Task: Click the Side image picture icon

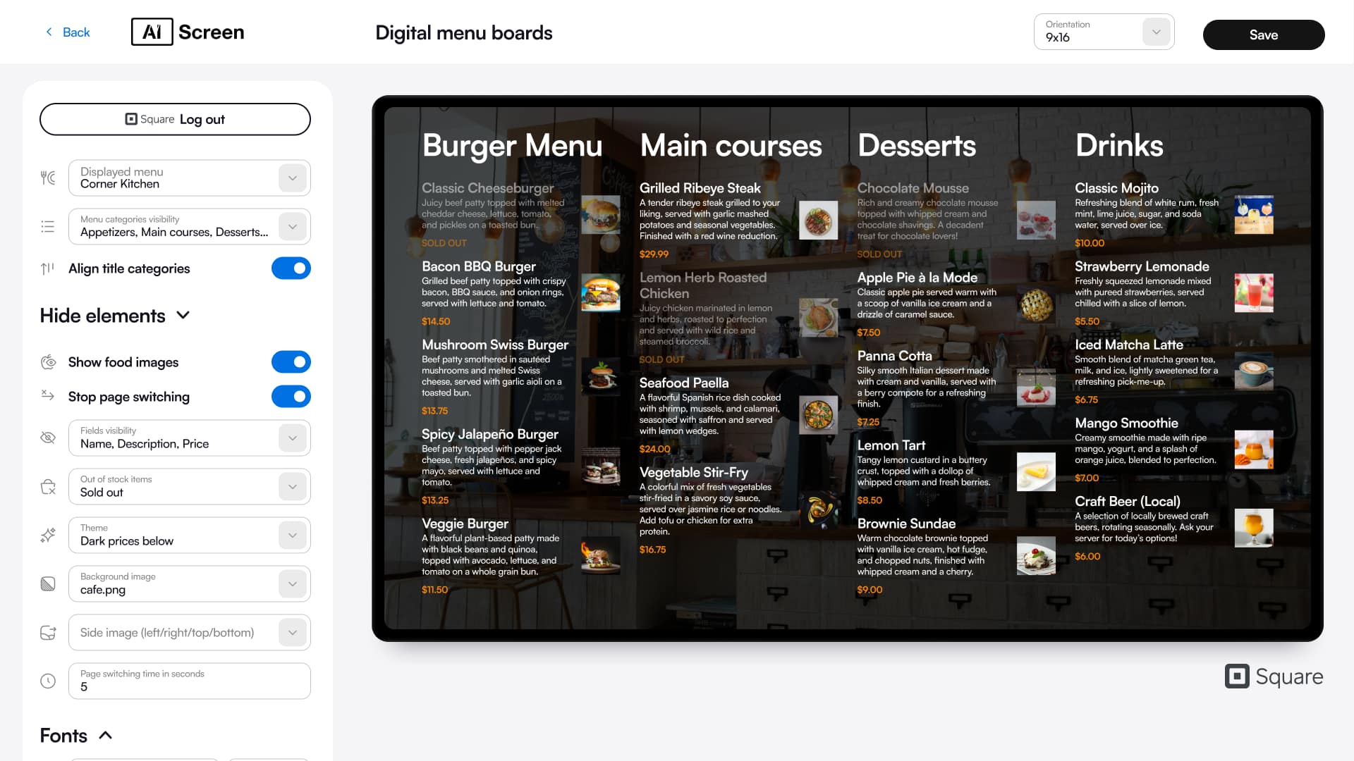Action: [x=48, y=632]
